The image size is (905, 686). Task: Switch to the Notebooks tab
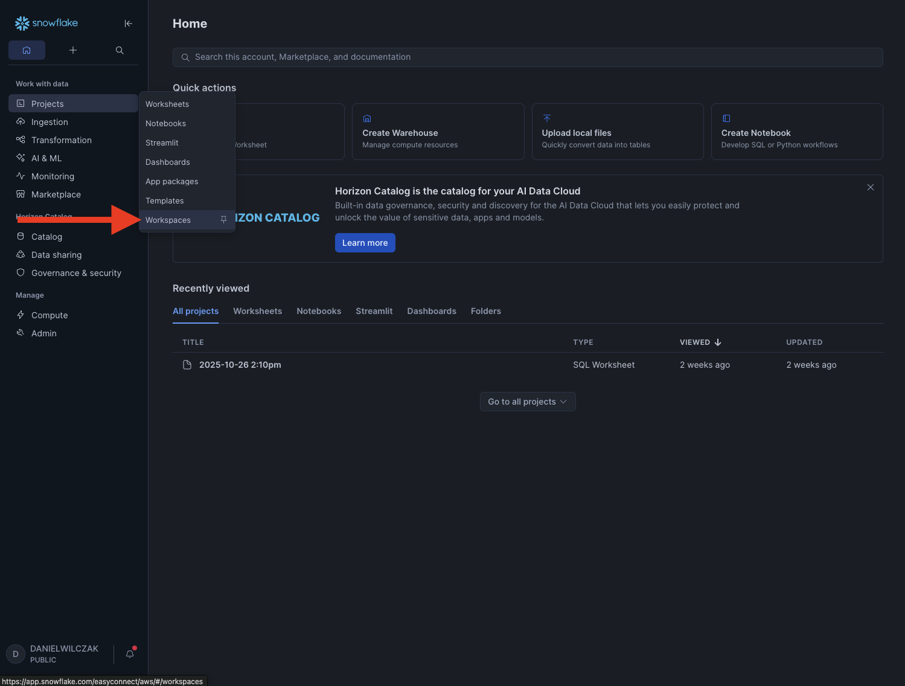(x=319, y=311)
